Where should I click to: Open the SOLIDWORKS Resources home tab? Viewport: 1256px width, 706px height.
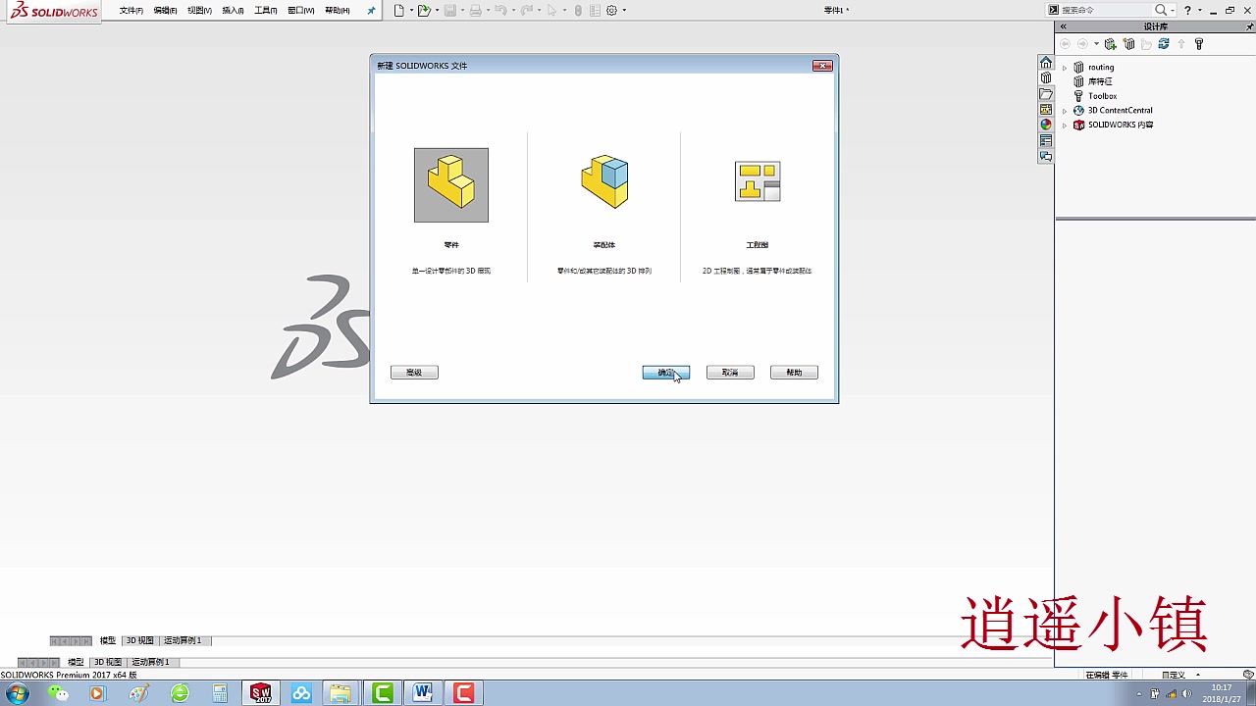click(x=1046, y=63)
